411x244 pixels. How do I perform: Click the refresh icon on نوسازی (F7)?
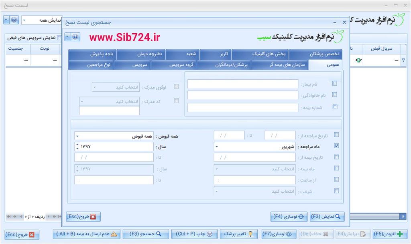288,234
